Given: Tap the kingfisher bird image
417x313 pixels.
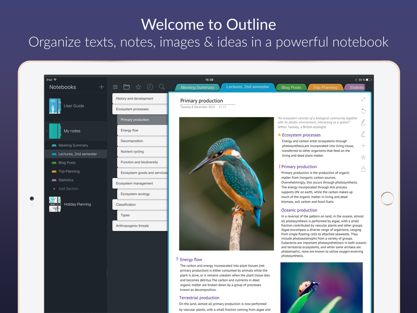Looking at the screenshot, I should 226,184.
